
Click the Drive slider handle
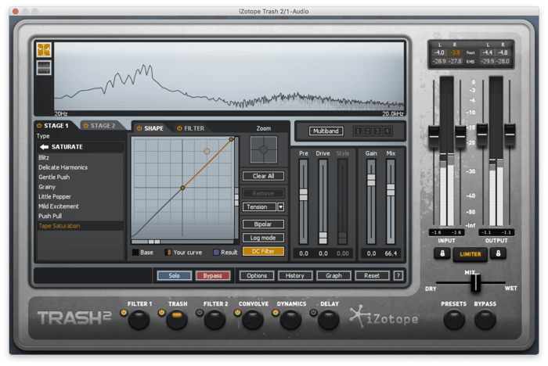click(323, 238)
